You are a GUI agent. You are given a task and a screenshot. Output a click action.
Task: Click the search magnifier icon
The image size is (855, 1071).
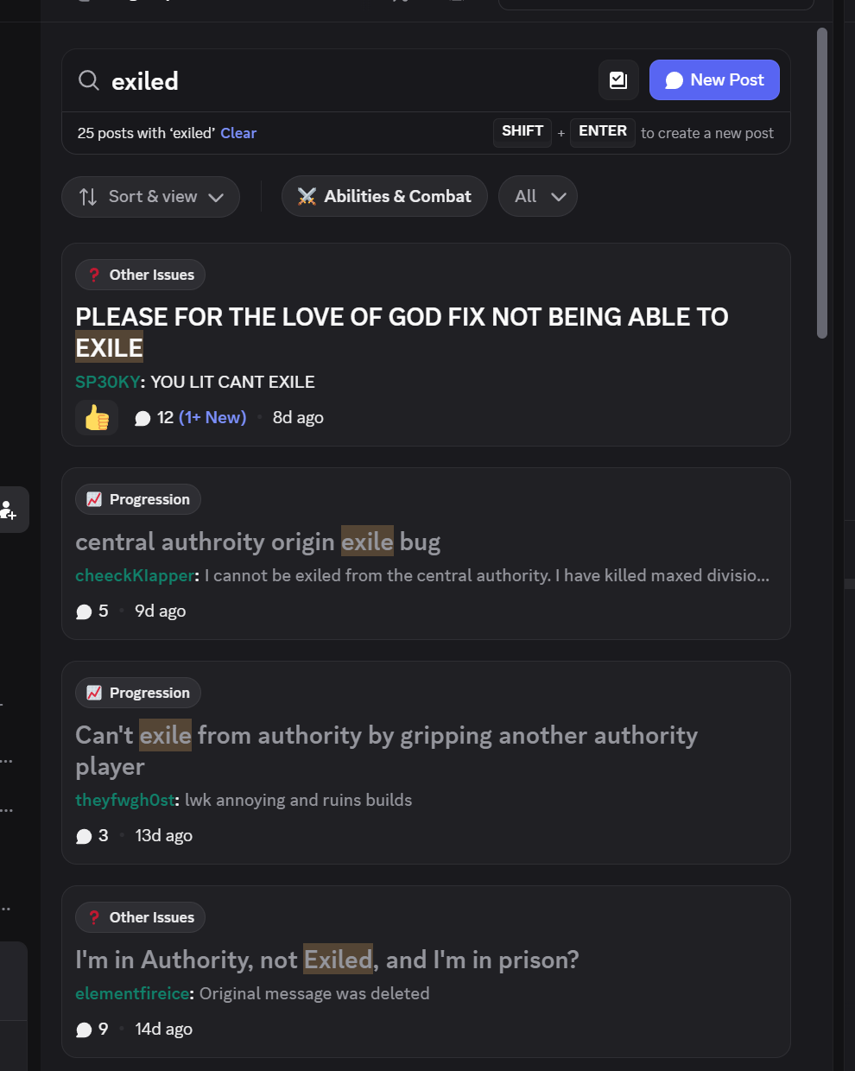[x=88, y=81]
